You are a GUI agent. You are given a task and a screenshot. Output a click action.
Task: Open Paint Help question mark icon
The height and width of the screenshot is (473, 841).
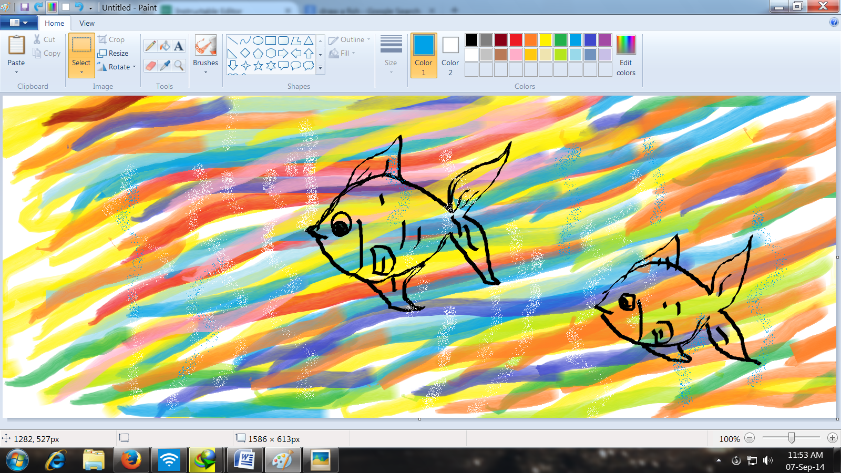(x=834, y=22)
